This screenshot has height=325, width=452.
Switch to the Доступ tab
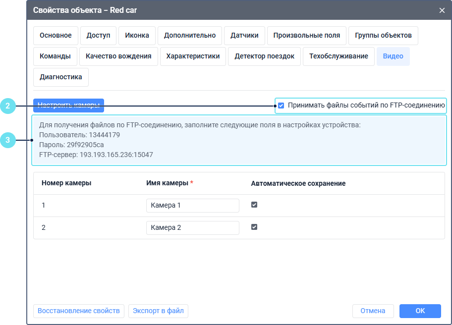(x=98, y=36)
